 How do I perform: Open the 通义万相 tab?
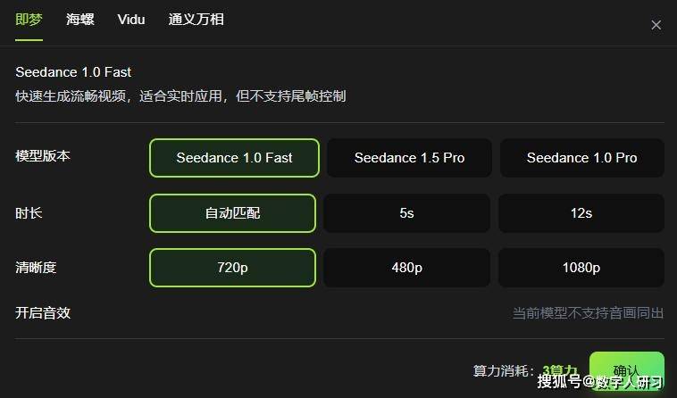(196, 20)
